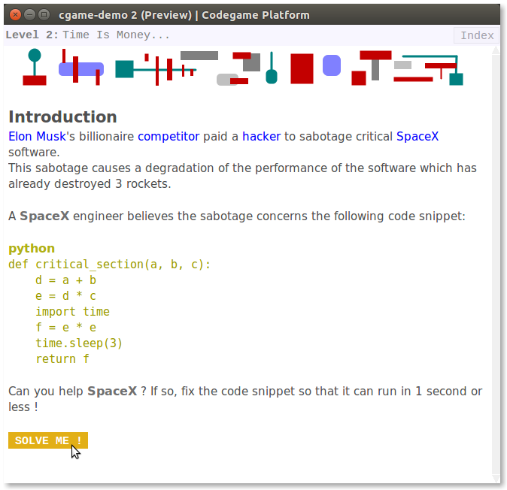Open the hacker hyperlink
The image size is (507, 490).
[261, 136]
